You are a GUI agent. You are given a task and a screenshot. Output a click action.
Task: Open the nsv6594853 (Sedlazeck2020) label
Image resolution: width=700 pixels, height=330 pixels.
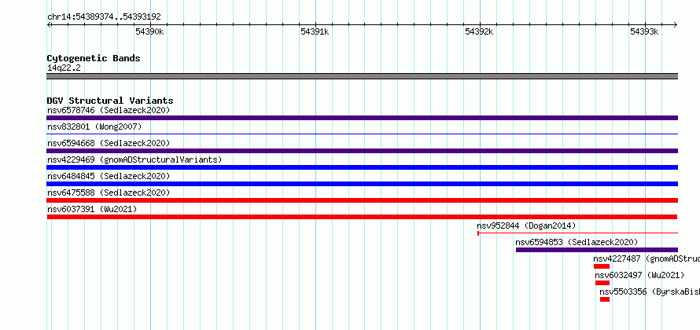point(577,242)
